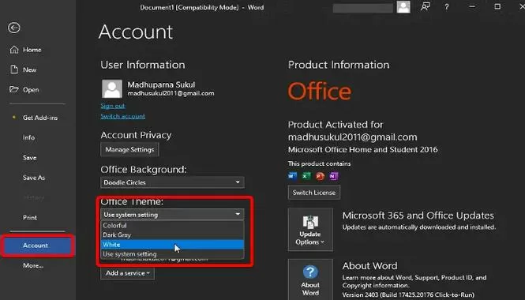Click the Madhuparna Sukul name text
Viewport: 525px width, 300px height.
click(161, 84)
